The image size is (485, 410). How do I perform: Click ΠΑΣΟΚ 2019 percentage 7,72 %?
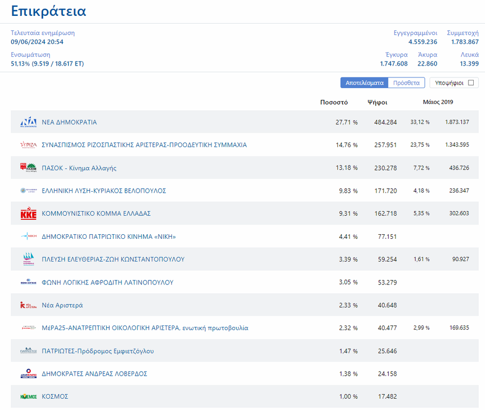click(421, 168)
